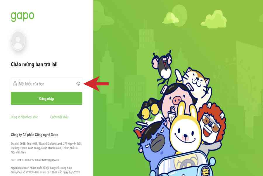Click the red arrow pointing at password field
Screen dimensions: 263x176
tap(96, 83)
